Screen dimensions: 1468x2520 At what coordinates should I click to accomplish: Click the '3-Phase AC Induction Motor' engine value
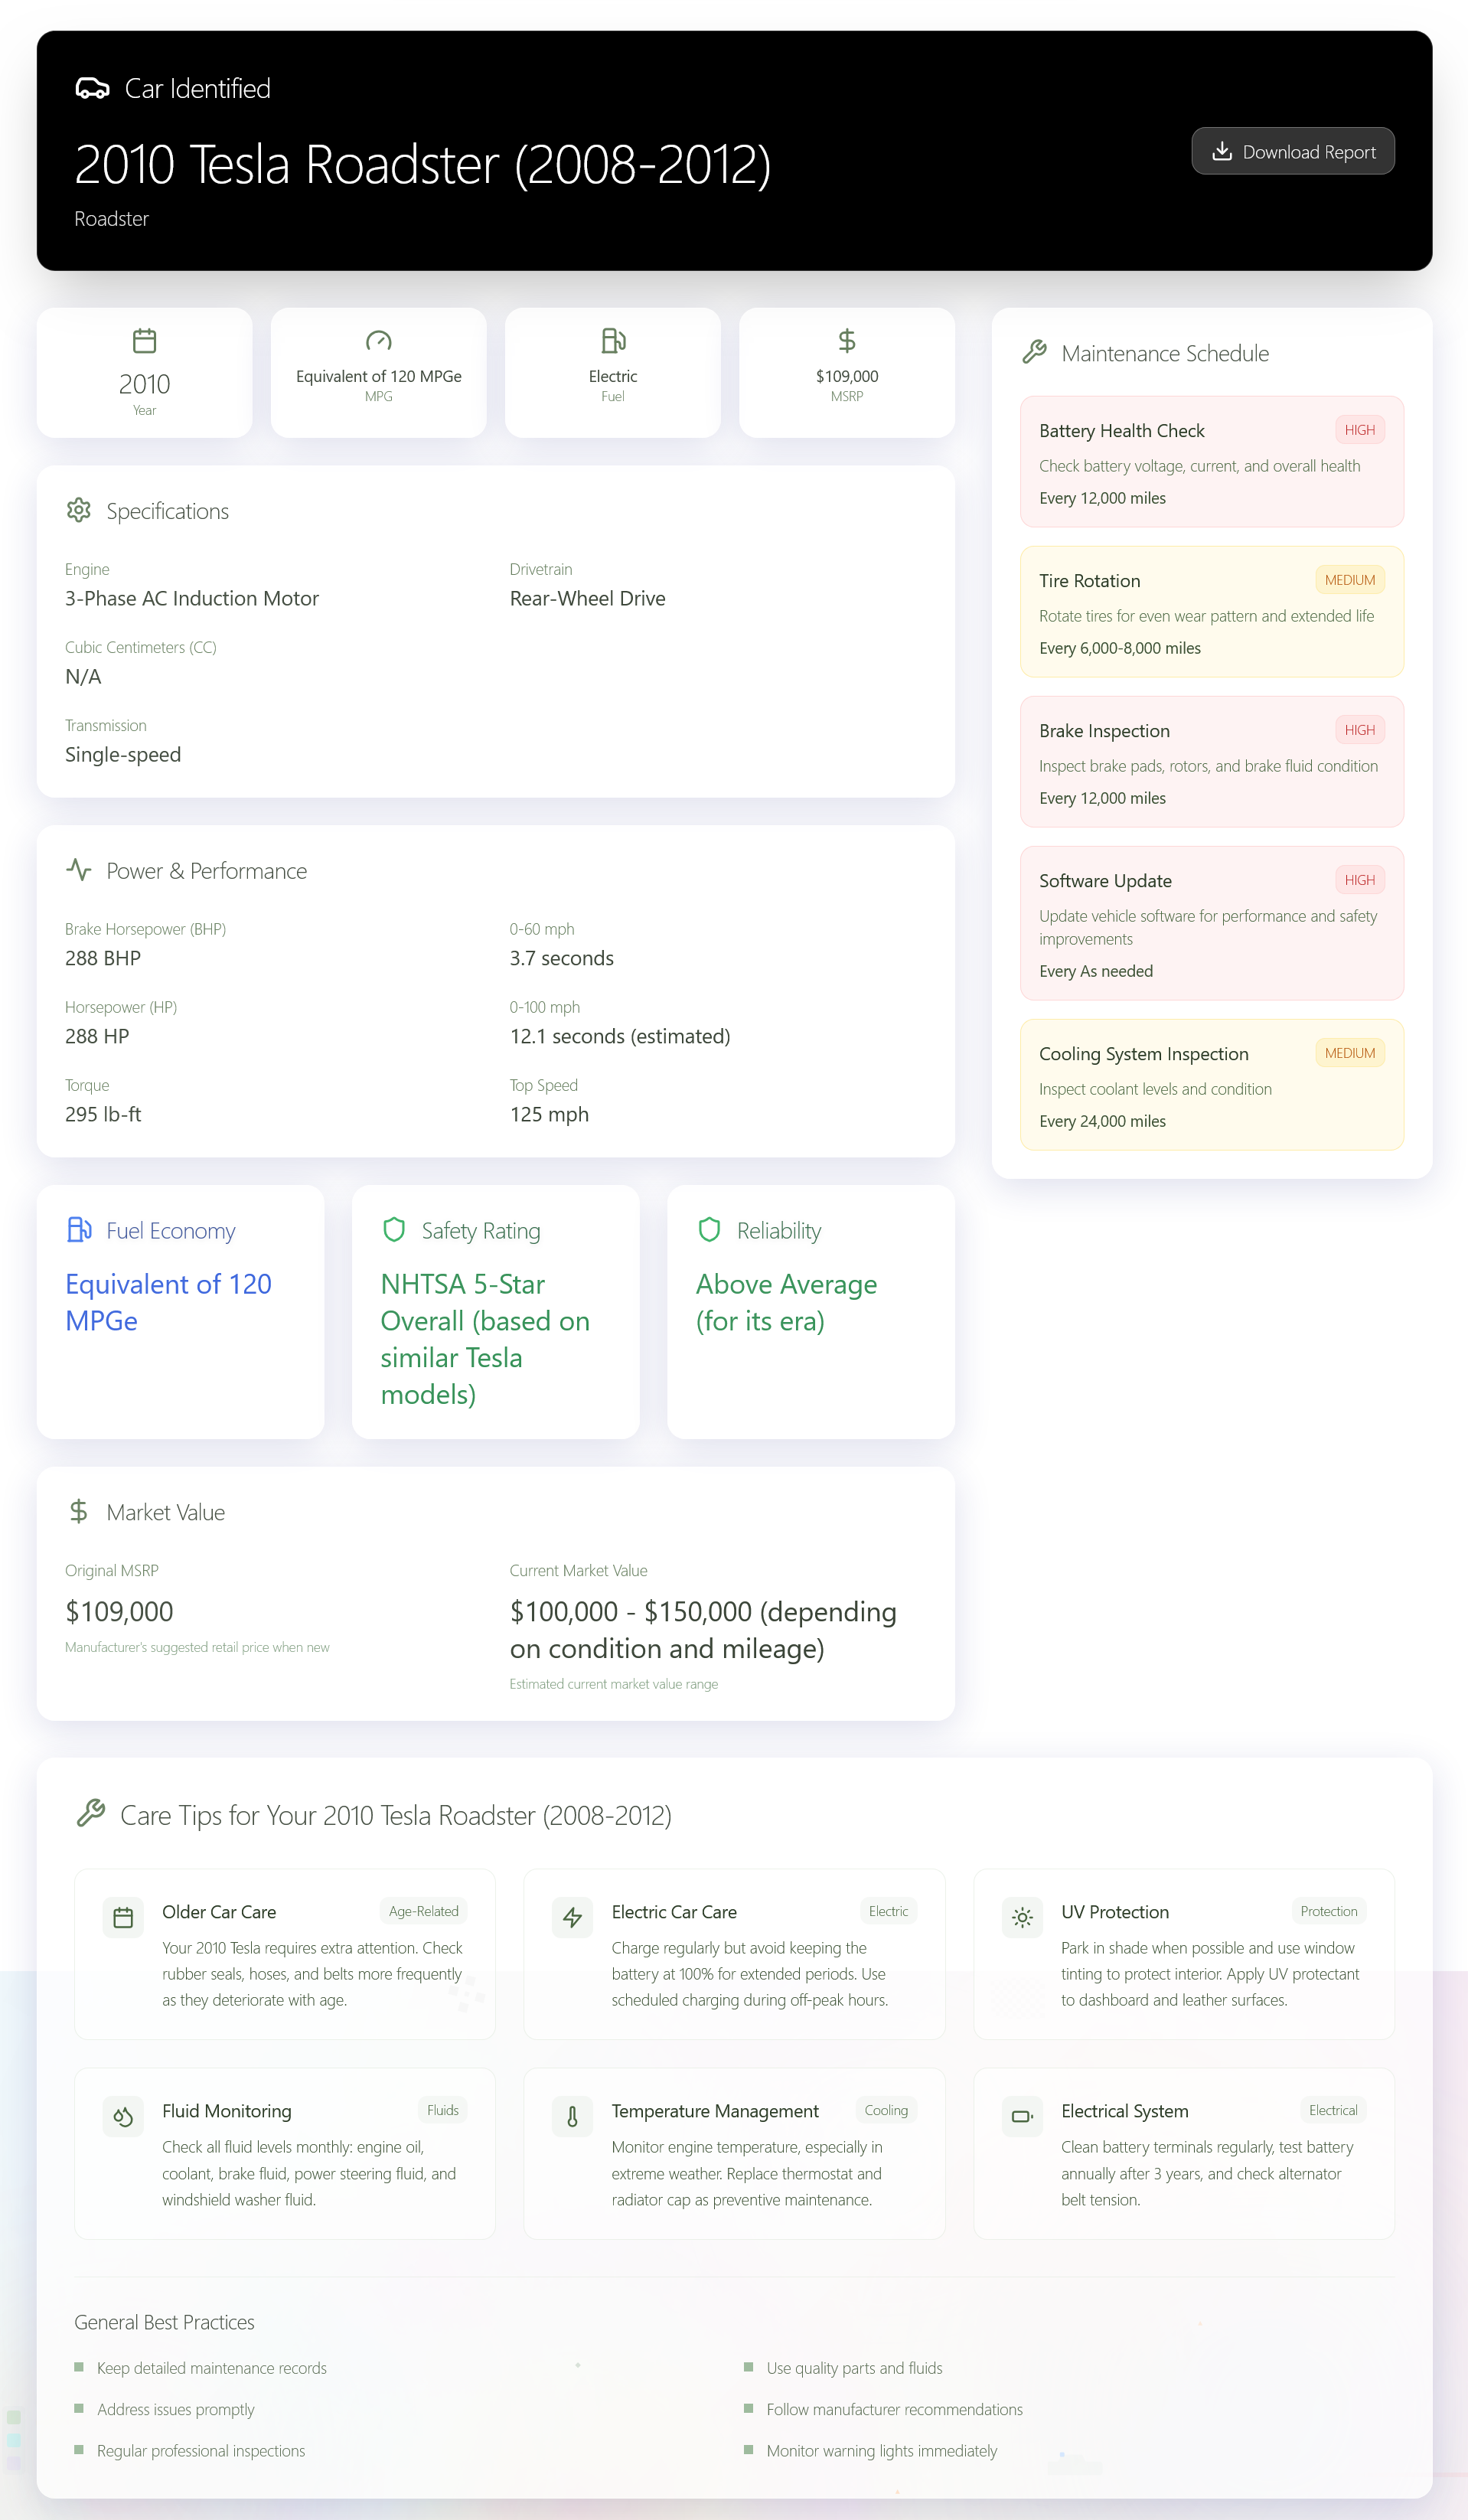(x=192, y=598)
